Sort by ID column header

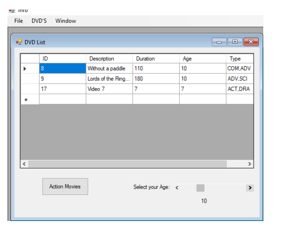point(63,58)
